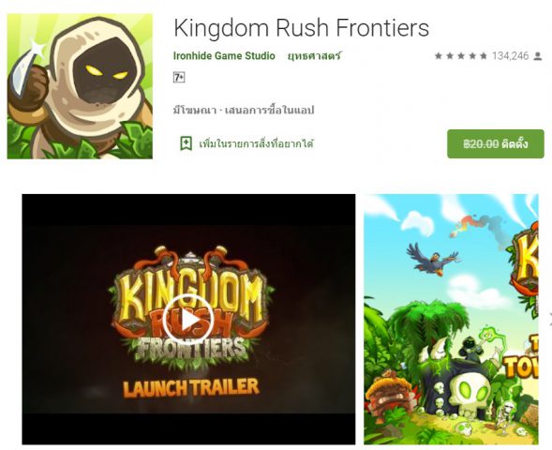Image resolution: width=552 pixels, height=450 pixels.
Task: Play the launch trailer video
Action: [x=188, y=320]
